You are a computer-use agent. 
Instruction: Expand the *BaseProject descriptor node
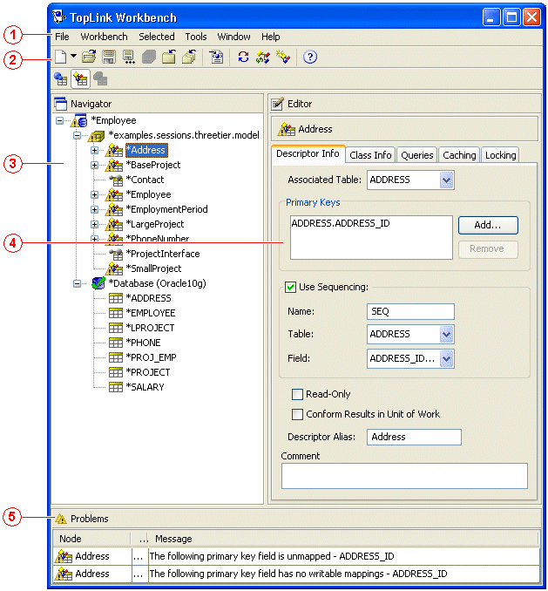coord(95,165)
